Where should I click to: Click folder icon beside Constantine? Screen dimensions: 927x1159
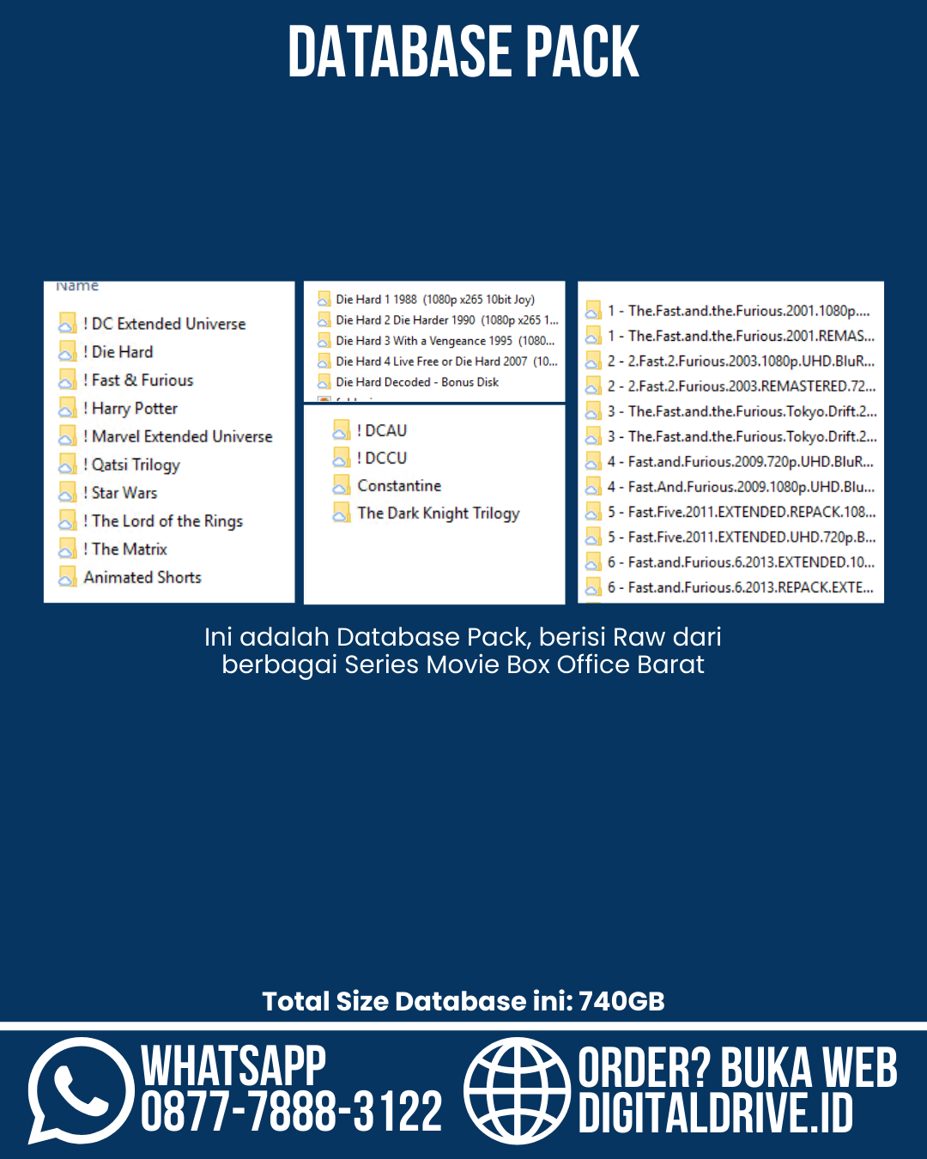click(342, 486)
